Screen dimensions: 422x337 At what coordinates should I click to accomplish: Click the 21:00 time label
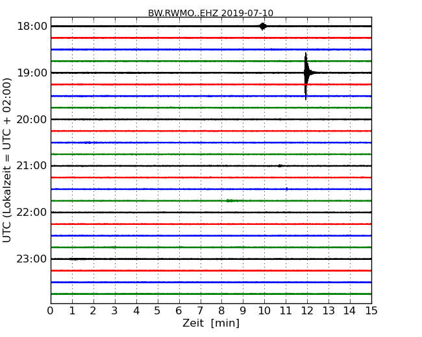pos(32,166)
